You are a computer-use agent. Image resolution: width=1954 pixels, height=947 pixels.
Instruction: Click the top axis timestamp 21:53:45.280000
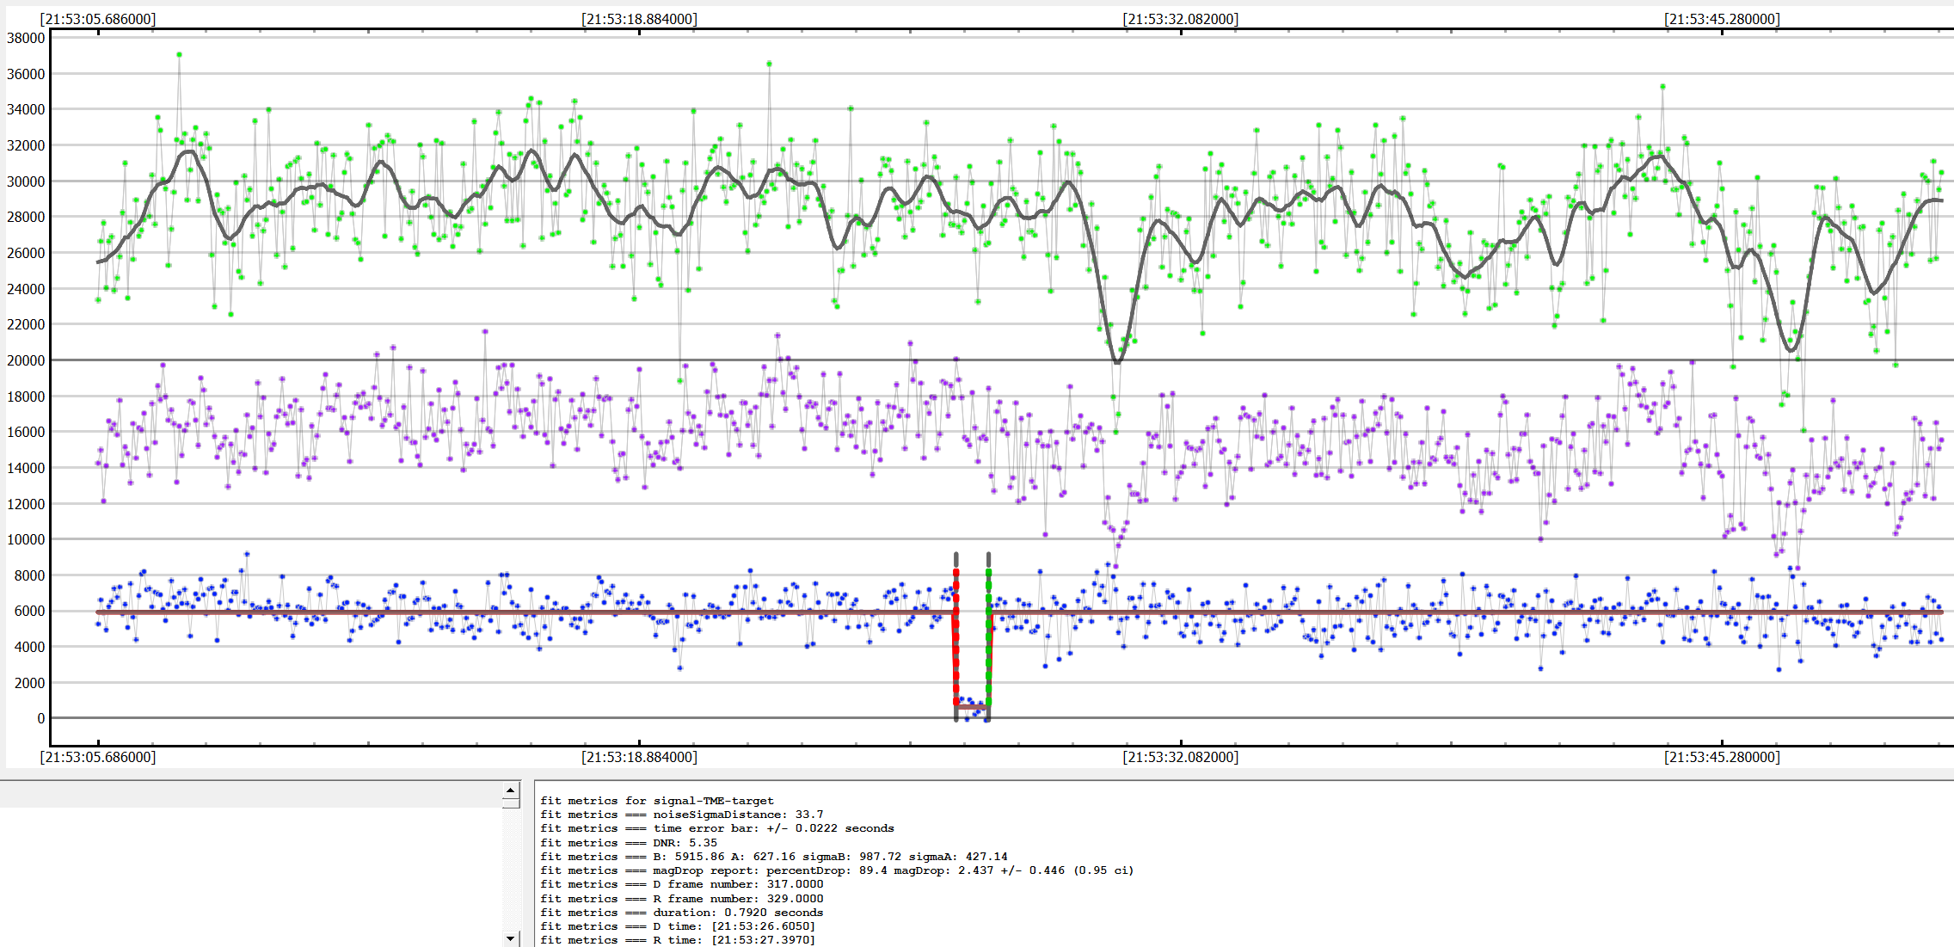pyautogui.click(x=1722, y=19)
